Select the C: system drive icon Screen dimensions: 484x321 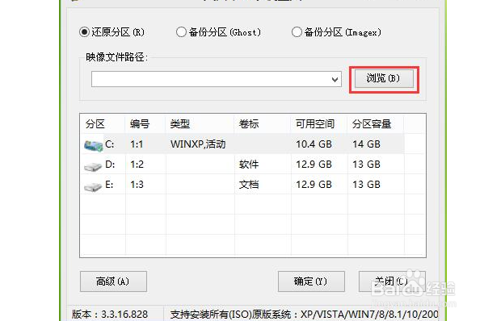point(93,145)
